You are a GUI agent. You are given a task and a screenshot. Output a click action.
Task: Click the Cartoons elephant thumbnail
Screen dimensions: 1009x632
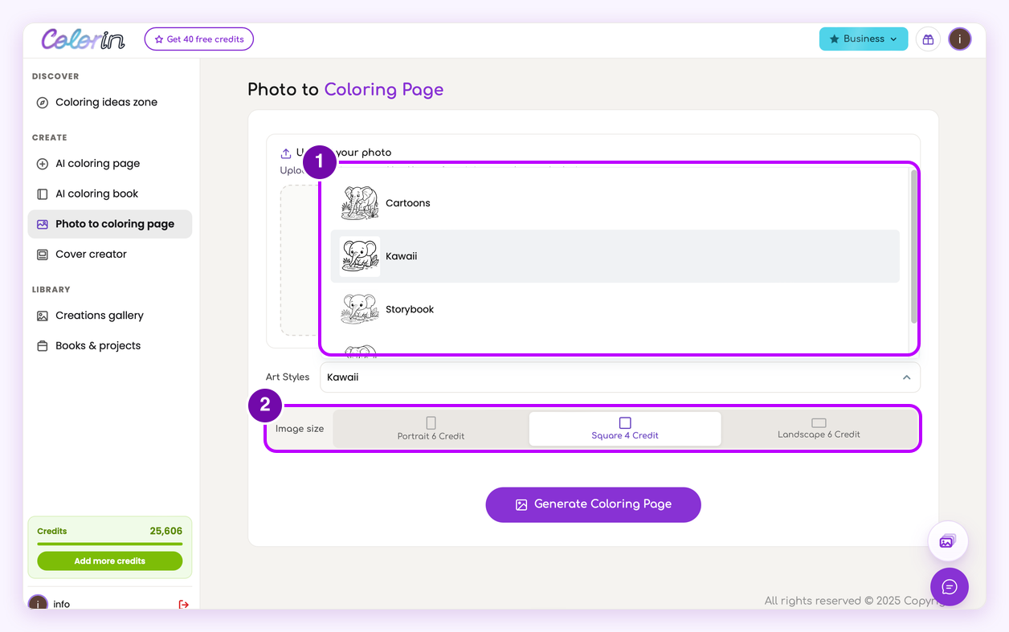pyautogui.click(x=359, y=203)
